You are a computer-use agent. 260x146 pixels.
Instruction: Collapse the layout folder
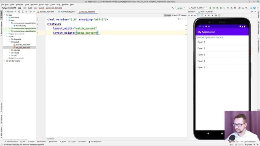(x=9, y=42)
